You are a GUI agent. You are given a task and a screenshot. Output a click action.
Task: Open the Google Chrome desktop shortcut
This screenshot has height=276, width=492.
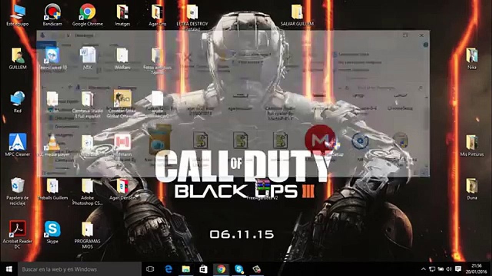point(87,15)
